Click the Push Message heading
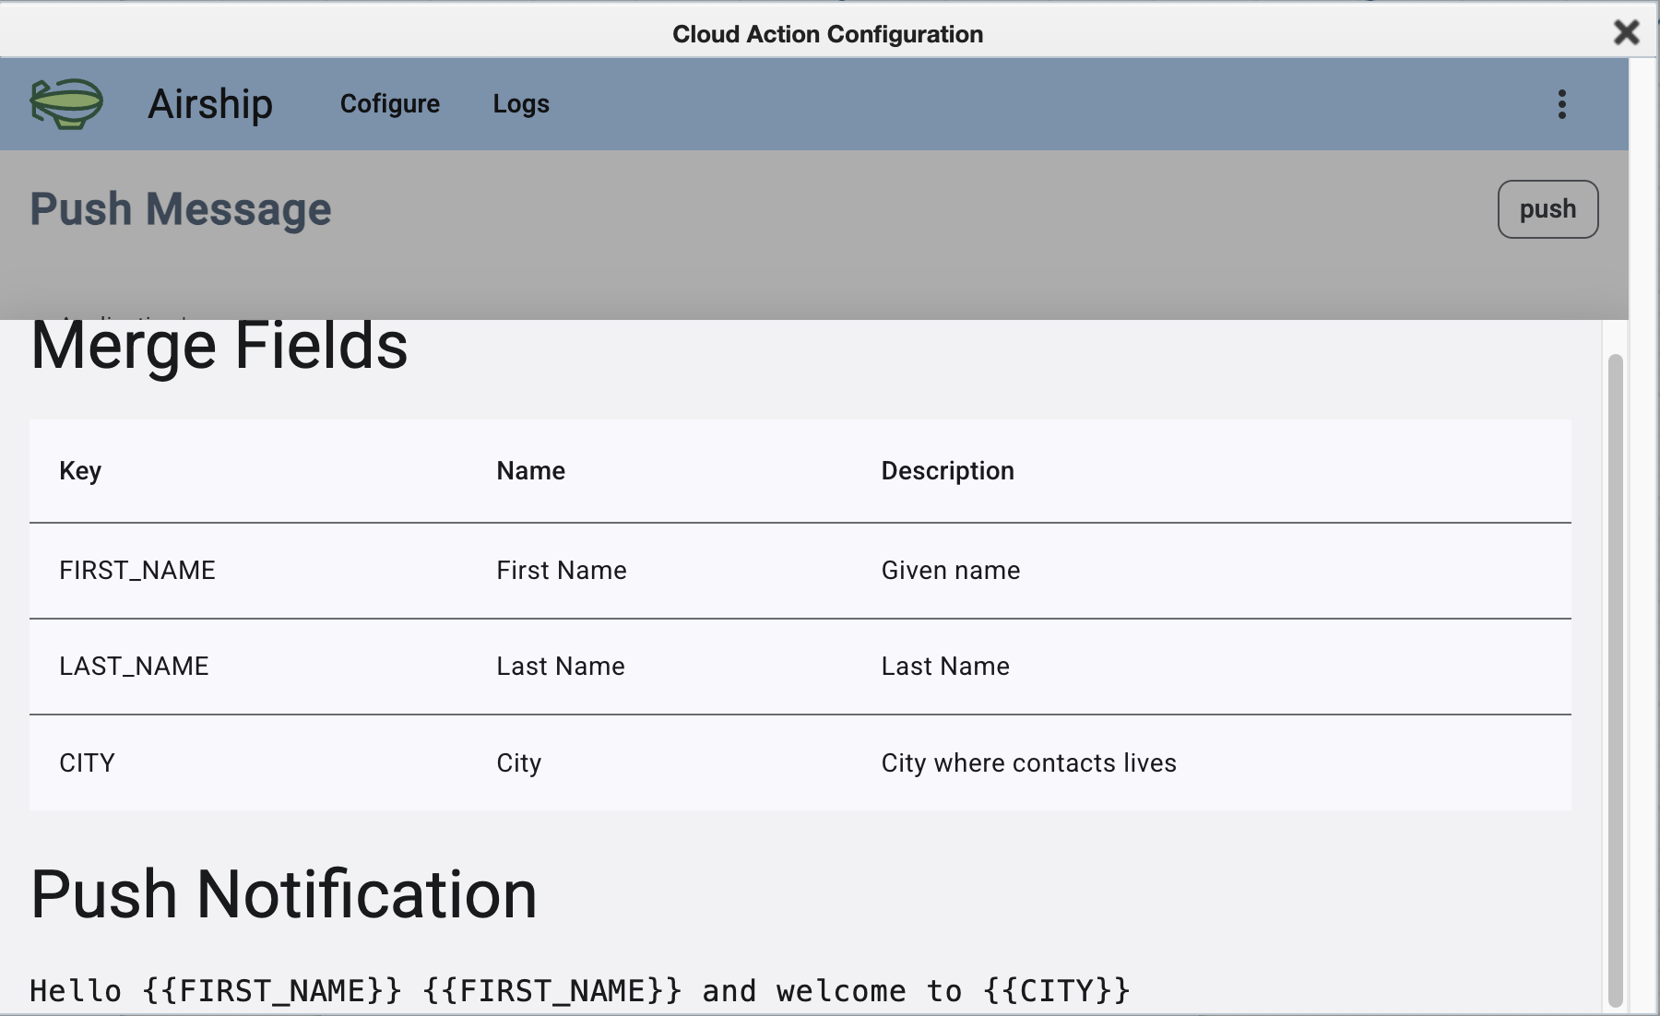 point(181,208)
